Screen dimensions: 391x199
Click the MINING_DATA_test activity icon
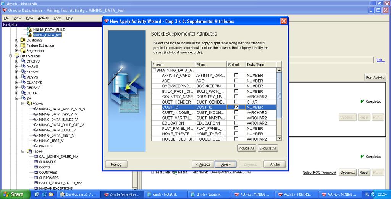pyautogui.click(x=29, y=35)
